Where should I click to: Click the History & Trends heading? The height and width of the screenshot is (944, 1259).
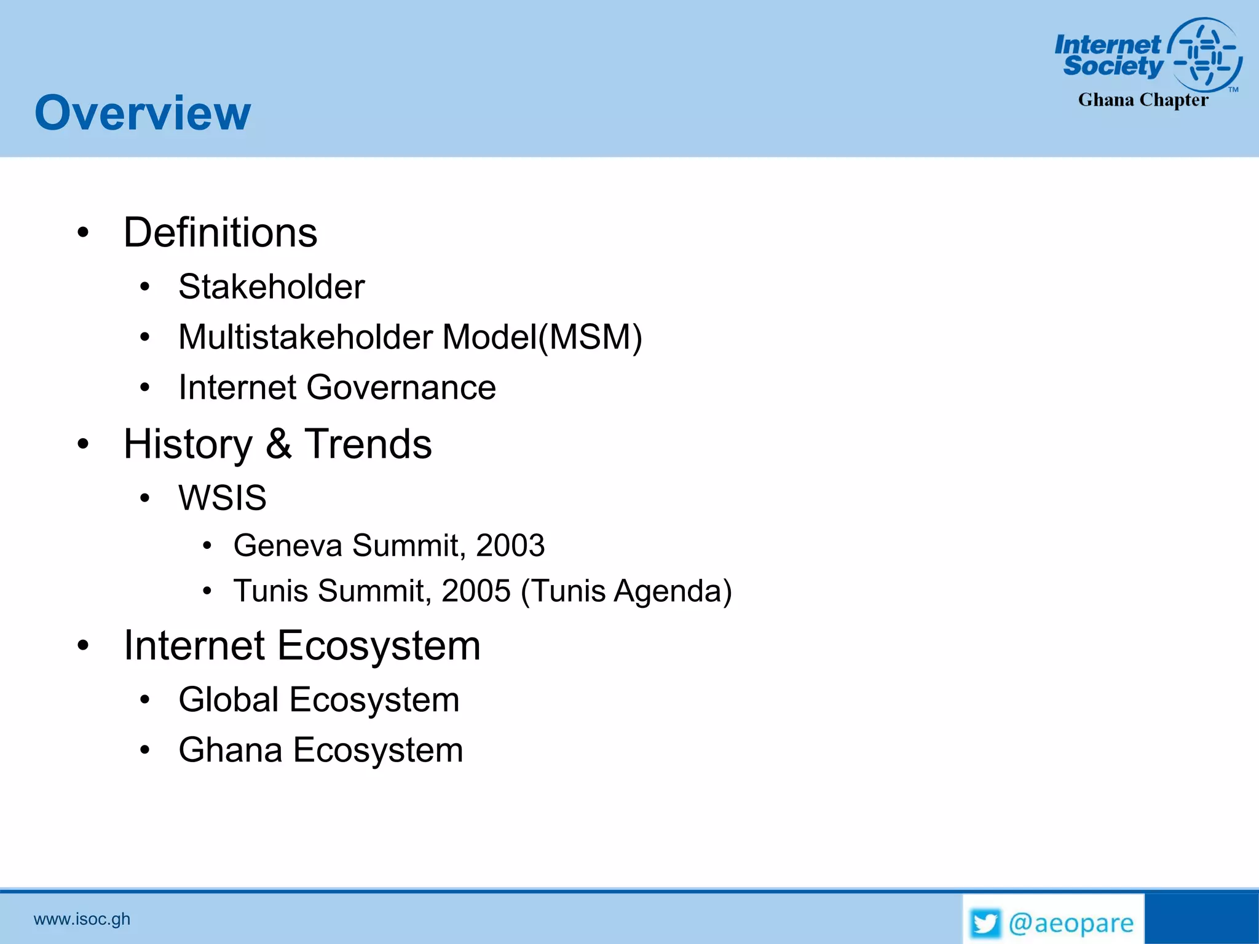click(x=277, y=444)
